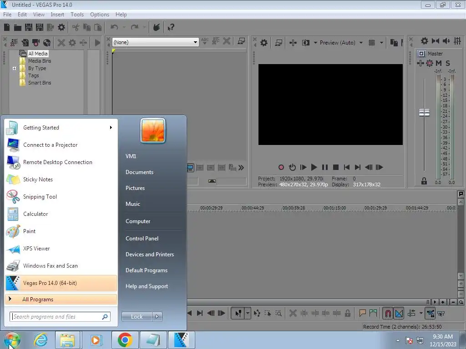Open the View menu

pyautogui.click(x=39, y=15)
